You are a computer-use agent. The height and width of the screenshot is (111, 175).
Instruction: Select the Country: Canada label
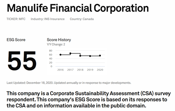[82, 19]
